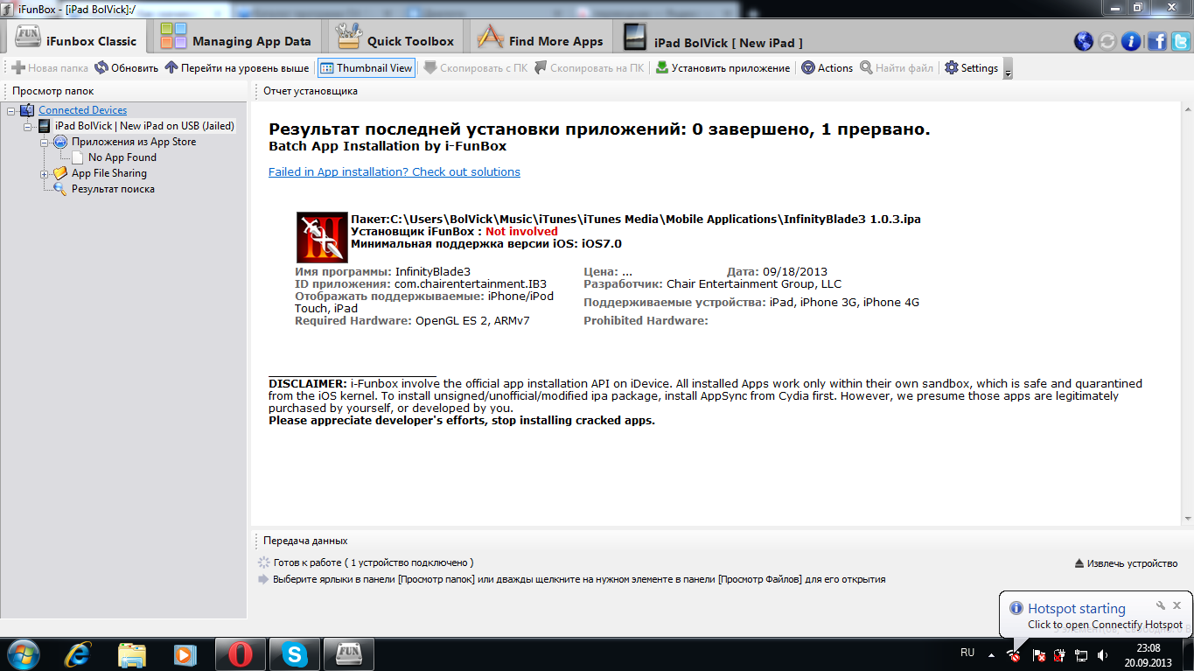Image resolution: width=1194 pixels, height=671 pixels.
Task: Click the blank page icon beside No App Found
Action: pyautogui.click(x=78, y=157)
